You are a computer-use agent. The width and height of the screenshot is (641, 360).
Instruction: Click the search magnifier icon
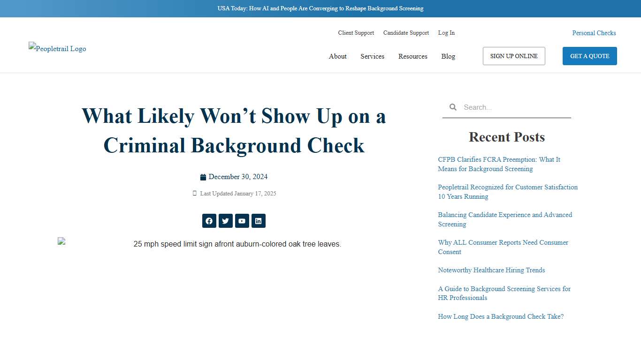[x=453, y=107]
